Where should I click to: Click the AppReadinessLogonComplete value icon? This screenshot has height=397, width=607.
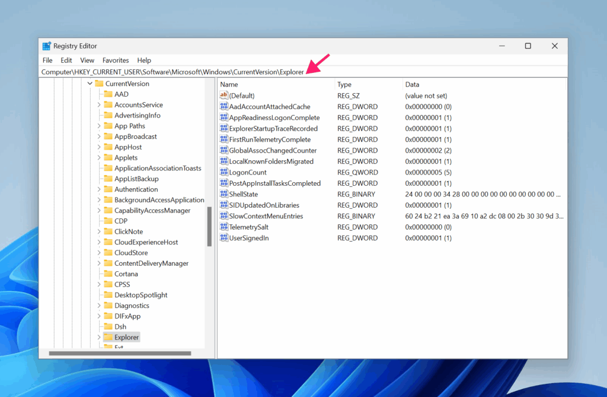coord(223,117)
